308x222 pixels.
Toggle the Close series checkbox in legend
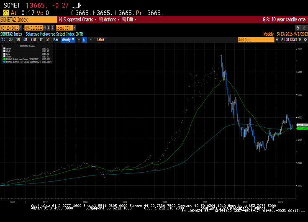coord(4,57)
